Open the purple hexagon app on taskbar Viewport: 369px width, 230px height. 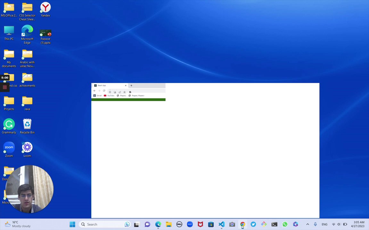296,224
